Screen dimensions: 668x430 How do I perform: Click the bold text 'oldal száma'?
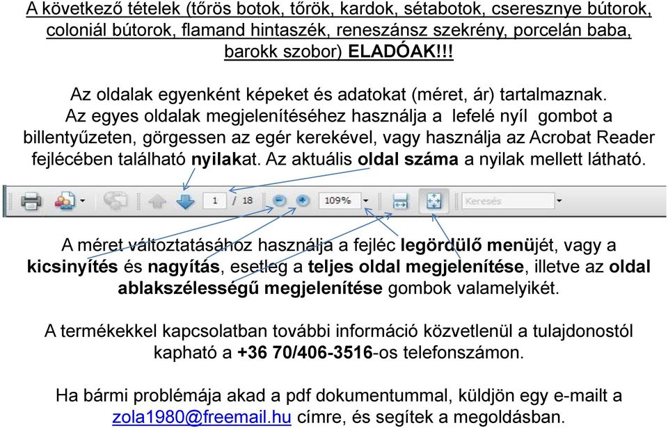click(408, 160)
